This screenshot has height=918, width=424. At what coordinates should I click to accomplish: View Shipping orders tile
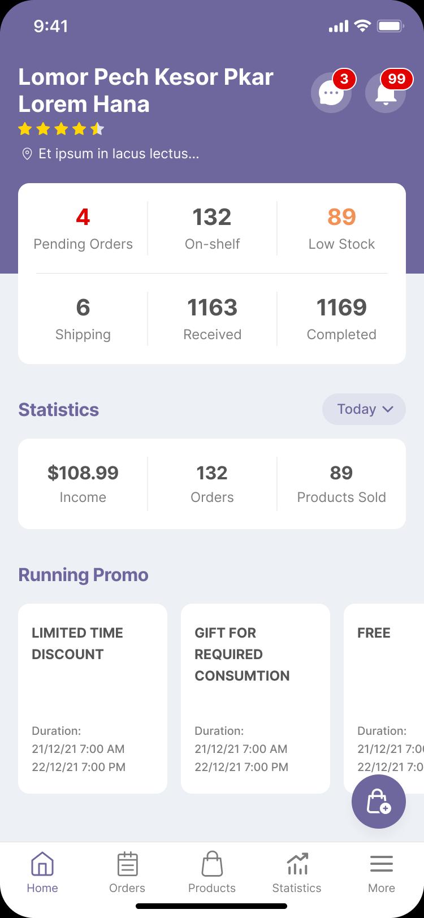click(83, 319)
